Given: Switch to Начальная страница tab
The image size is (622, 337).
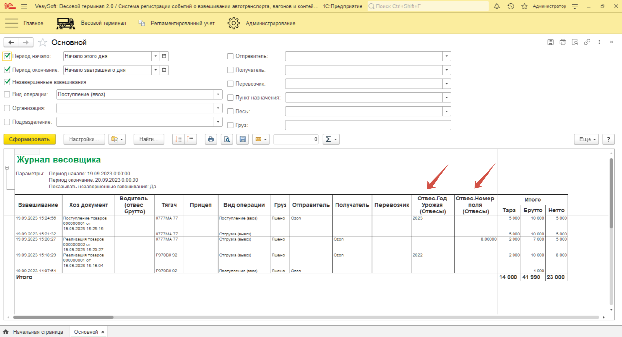Looking at the screenshot, I should [x=38, y=332].
